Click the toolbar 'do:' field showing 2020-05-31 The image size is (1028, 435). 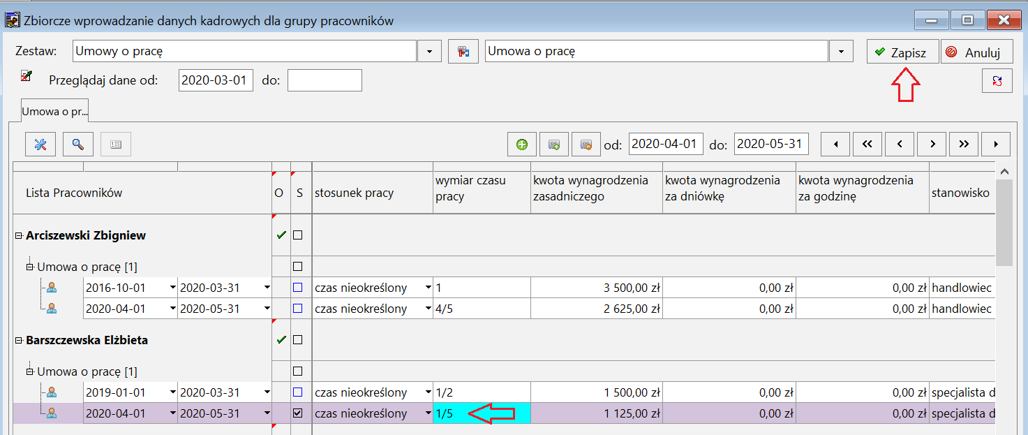point(771,145)
